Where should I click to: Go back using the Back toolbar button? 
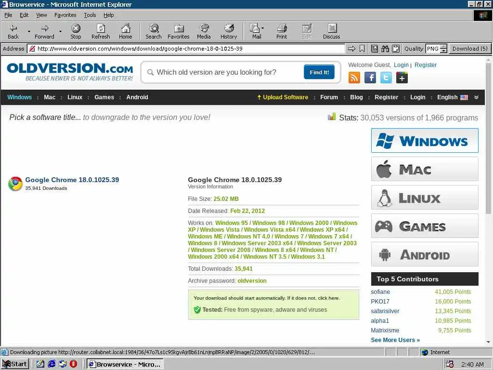(13, 31)
